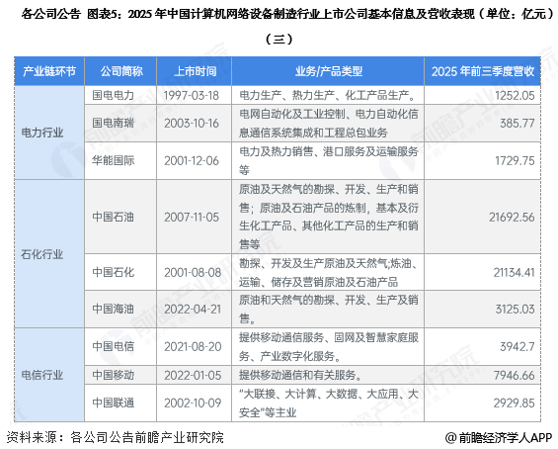Select listing date 2021-08-20

coord(193,346)
